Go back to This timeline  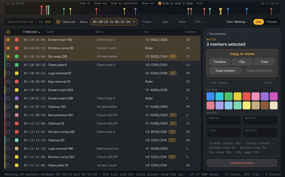(x=217, y=34)
